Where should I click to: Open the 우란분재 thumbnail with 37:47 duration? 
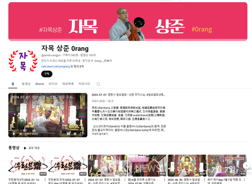tap(28, 166)
